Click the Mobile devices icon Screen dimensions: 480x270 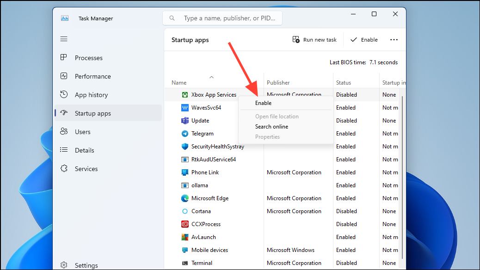185,250
